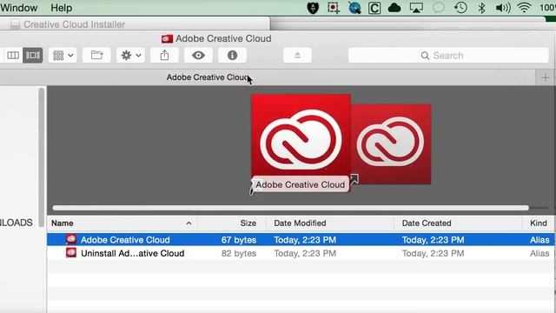Click the window title proxy icon
The width and height of the screenshot is (556, 313).
(167, 38)
